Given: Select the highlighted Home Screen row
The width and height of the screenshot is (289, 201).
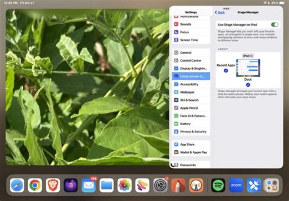Looking at the screenshot, I should [x=191, y=76].
